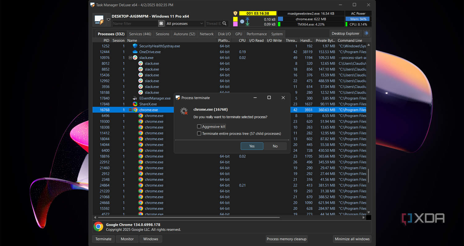Screen dimensions: 464x246
Task: Clear the Name filter with the X icon
Action: click(161, 24)
